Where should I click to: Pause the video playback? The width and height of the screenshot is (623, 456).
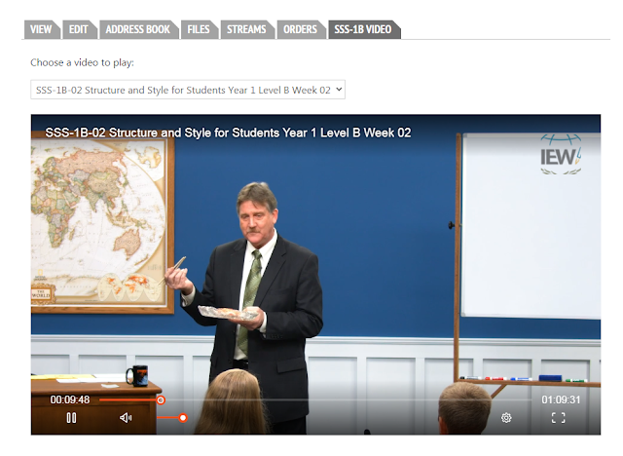pos(71,418)
